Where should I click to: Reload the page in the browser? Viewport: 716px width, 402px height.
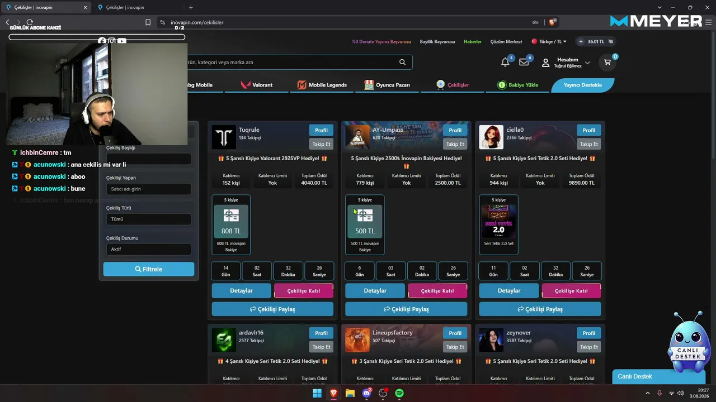(x=30, y=22)
